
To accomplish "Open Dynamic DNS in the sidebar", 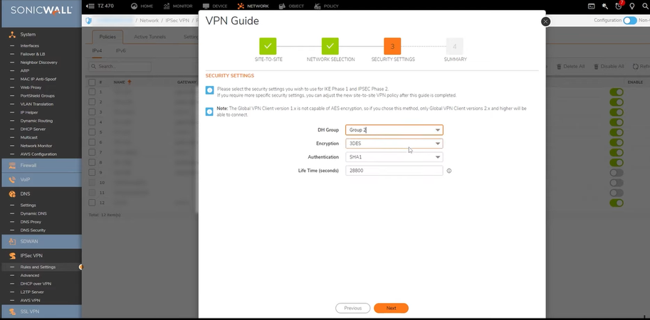I will click(33, 213).
